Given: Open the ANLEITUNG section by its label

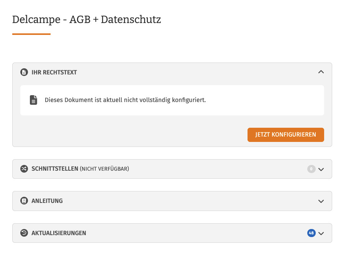Looking at the screenshot, I should [x=47, y=201].
